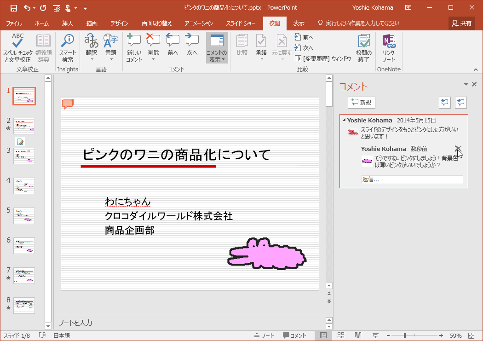Expand the Translate dropdown
483x341 pixels.
coord(92,59)
